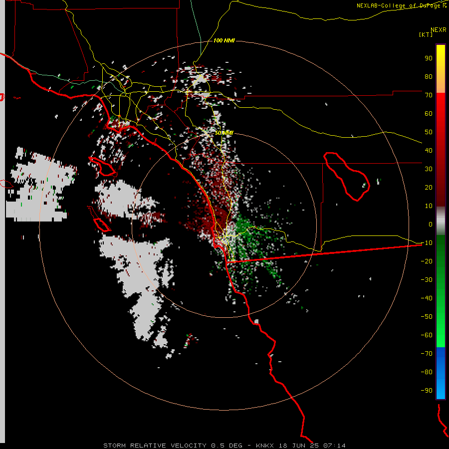Click the "KNKX" radar station identifier

(265, 446)
